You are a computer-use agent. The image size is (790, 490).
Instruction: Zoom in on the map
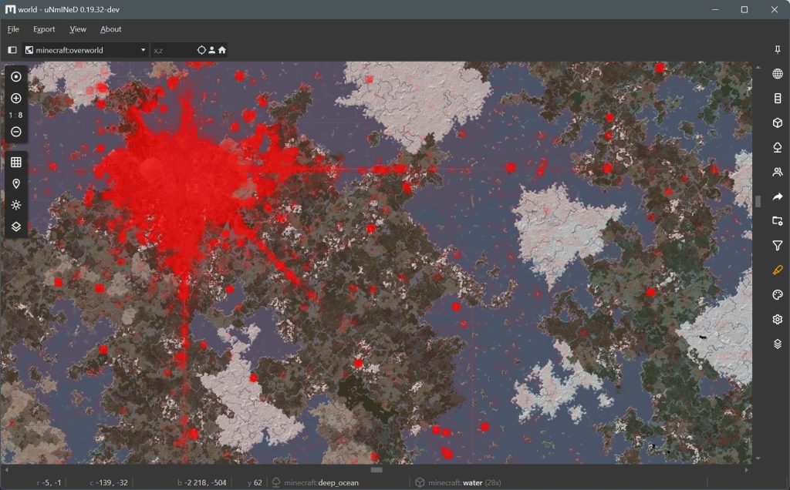[x=15, y=99]
